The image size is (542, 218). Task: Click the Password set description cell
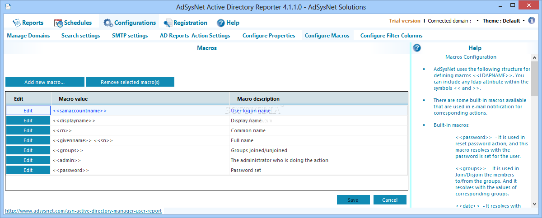318,170
